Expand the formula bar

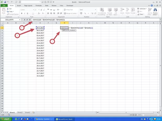[160, 20]
